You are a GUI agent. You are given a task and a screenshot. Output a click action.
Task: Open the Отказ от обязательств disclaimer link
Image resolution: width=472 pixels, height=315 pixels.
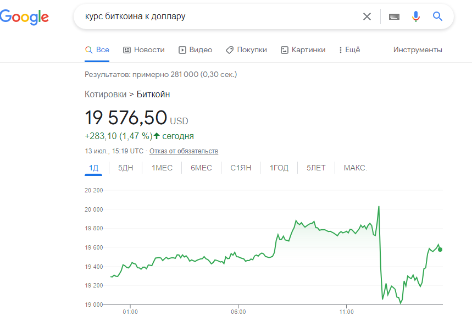point(184,151)
